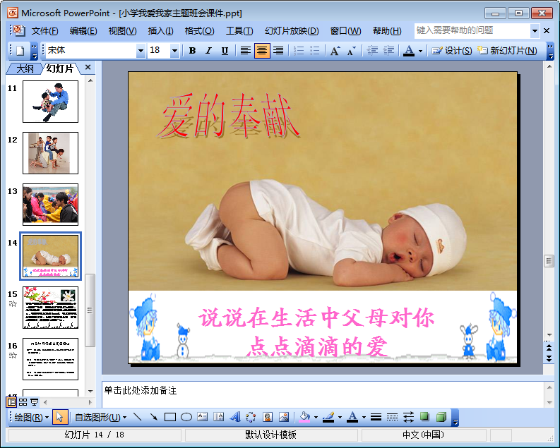Toggle Underline formatting

tap(225, 51)
